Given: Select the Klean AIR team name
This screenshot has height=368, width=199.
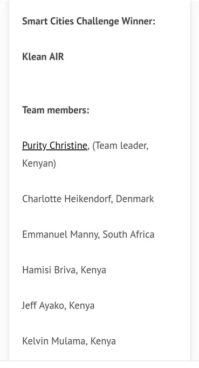Looking at the screenshot, I should point(43,57).
